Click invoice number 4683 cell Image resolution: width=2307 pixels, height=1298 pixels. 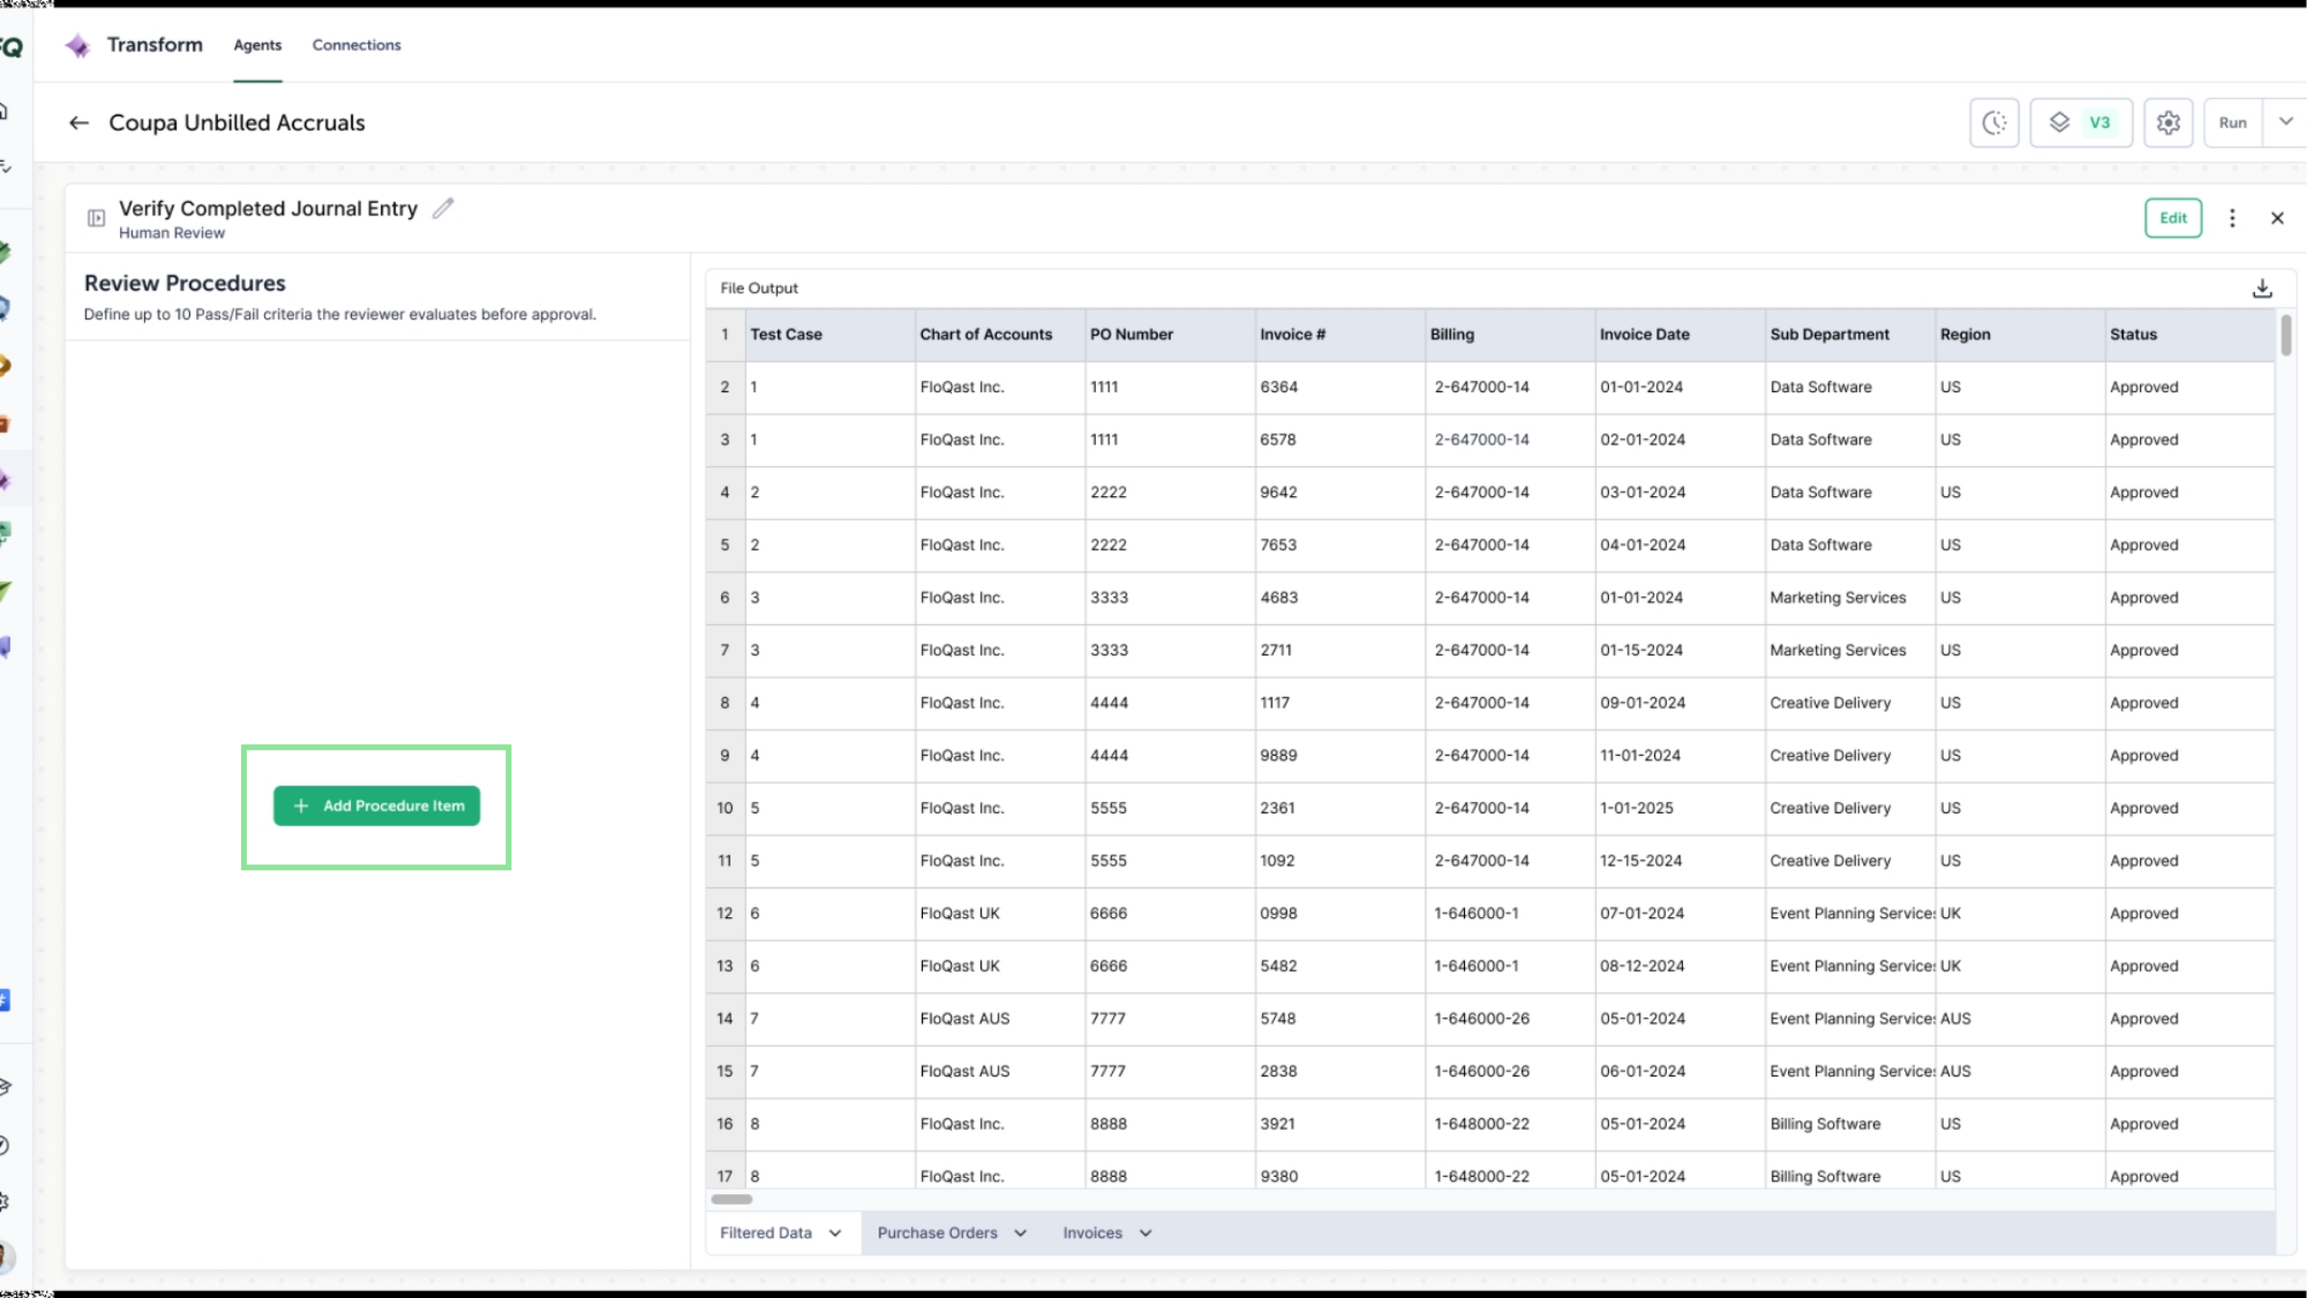click(x=1340, y=598)
